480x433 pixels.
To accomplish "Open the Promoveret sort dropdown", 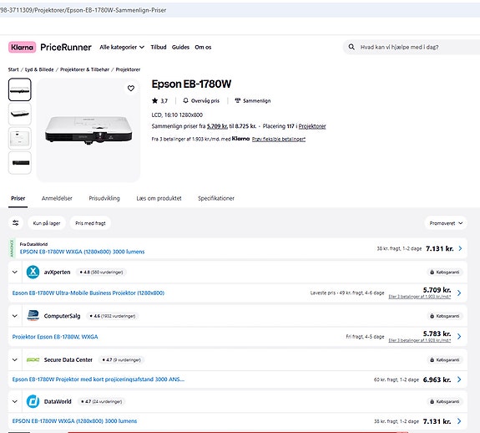I will point(446,223).
